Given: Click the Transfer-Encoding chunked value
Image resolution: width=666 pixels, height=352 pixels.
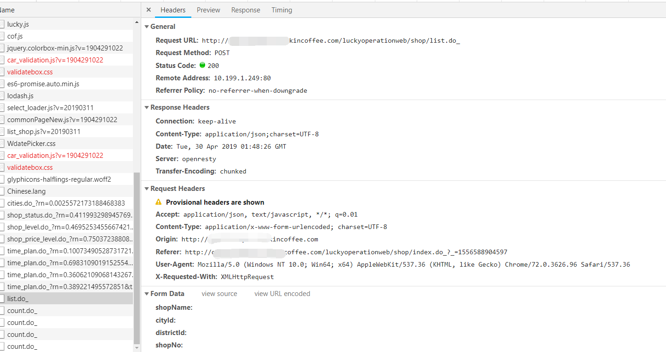Looking at the screenshot, I should pyautogui.click(x=233, y=171).
